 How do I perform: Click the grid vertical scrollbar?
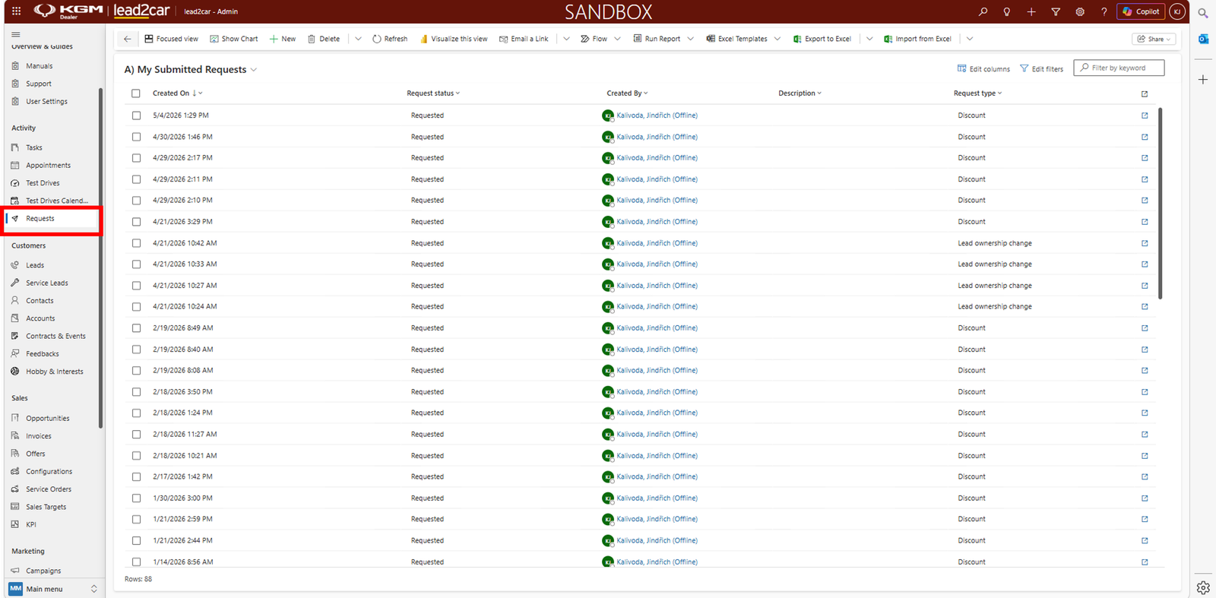point(1160,204)
